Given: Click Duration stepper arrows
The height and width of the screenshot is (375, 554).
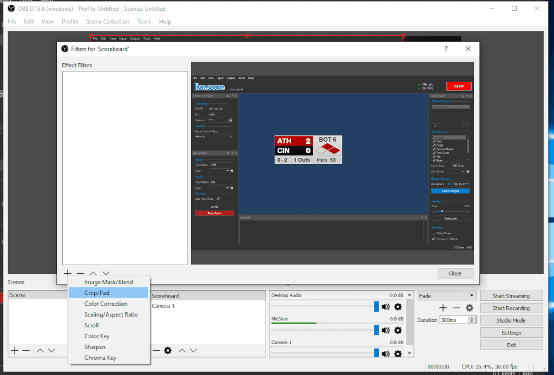Looking at the screenshot, I should click(x=472, y=320).
